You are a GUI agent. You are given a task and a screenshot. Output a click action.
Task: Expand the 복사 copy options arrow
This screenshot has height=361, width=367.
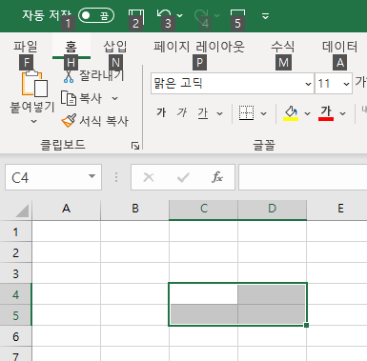pyautogui.click(x=115, y=98)
